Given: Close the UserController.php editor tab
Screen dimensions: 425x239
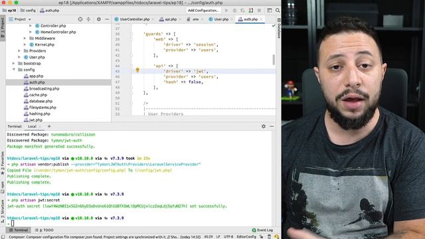Looking at the screenshot, I should coord(153,19).
